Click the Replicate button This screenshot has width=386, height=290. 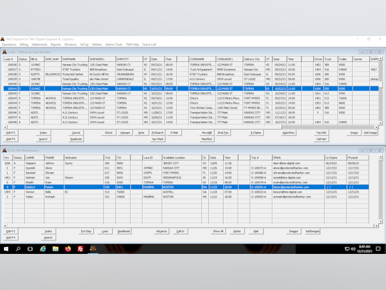(x=76, y=139)
